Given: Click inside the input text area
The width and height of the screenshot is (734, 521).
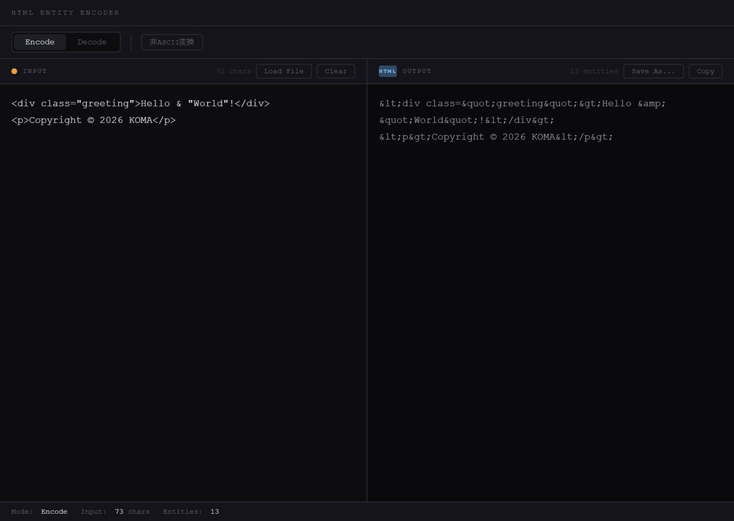Looking at the screenshot, I should [183, 293].
